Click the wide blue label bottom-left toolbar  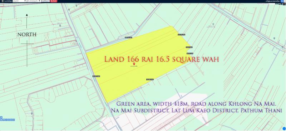11,120
